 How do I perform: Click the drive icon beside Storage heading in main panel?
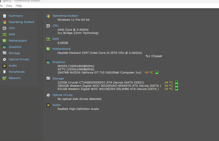point(48,79)
